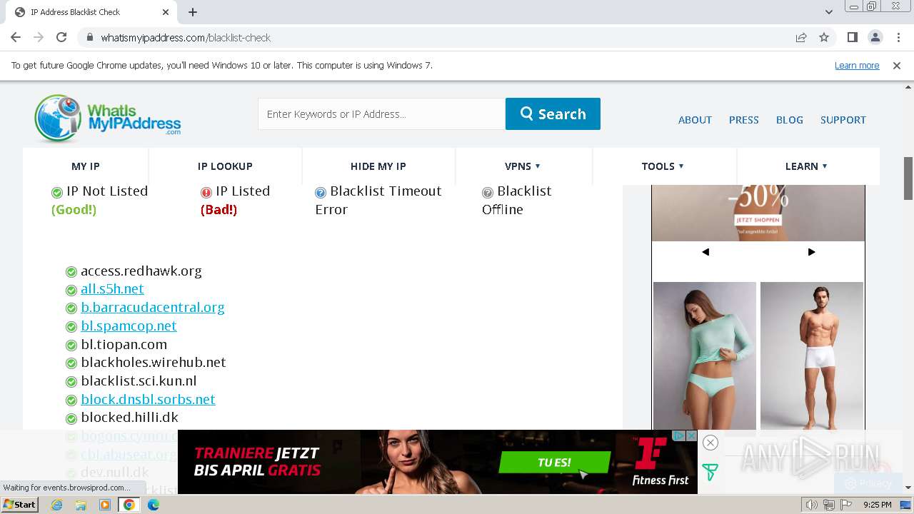Open the Windows Start menu
The image size is (914, 514).
[19, 505]
